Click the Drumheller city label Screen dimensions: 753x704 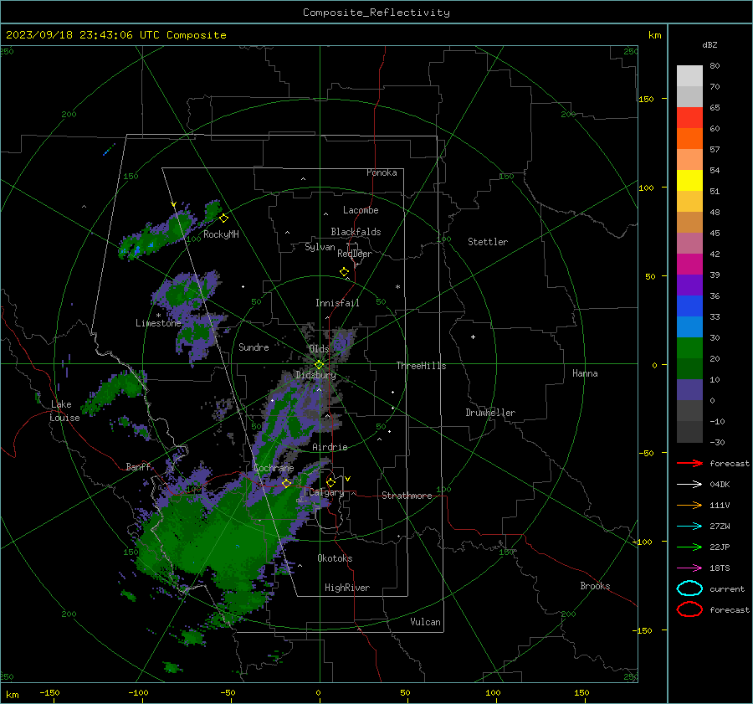[490, 413]
